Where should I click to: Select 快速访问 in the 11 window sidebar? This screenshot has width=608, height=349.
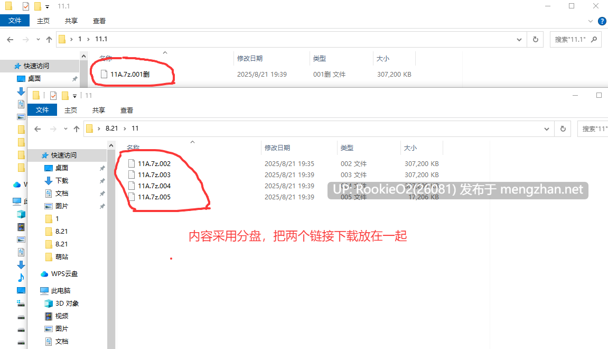click(64, 155)
